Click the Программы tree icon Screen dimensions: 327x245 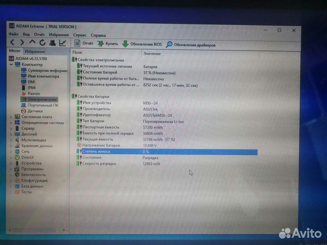click(x=17, y=169)
